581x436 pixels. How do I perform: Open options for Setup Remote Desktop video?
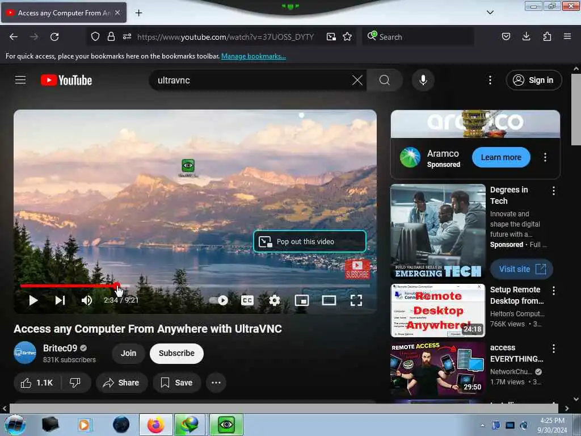554,290
